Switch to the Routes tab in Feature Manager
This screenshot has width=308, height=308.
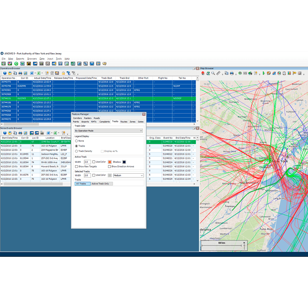(x=124, y=122)
